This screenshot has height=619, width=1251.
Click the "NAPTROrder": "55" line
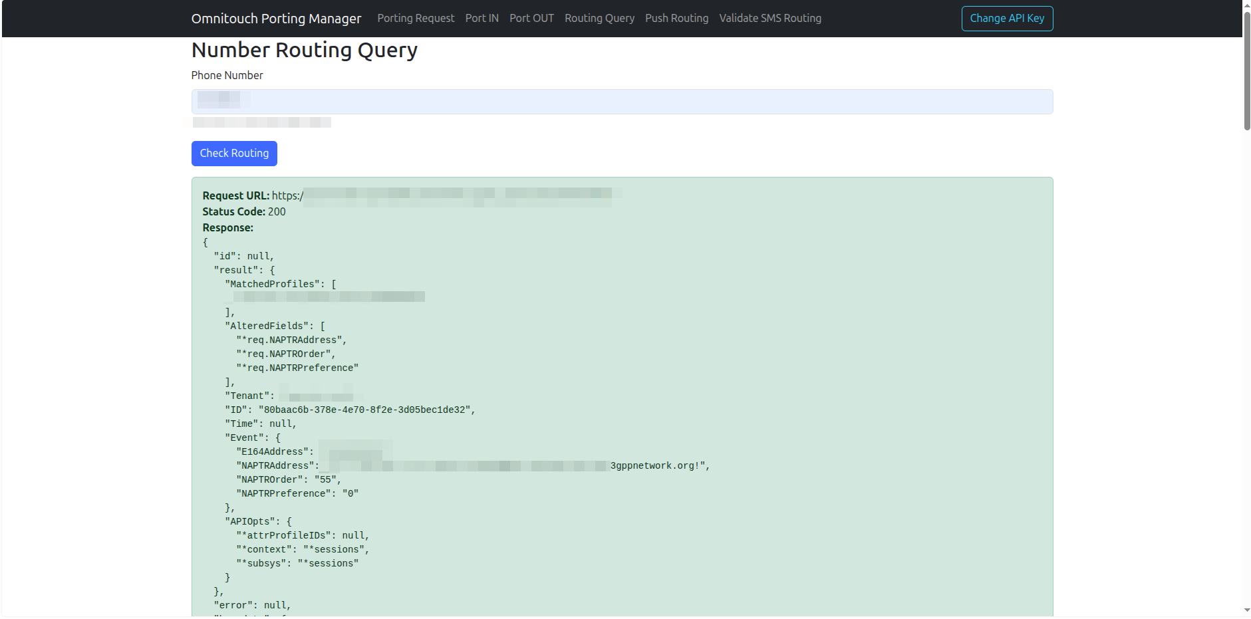(x=289, y=479)
